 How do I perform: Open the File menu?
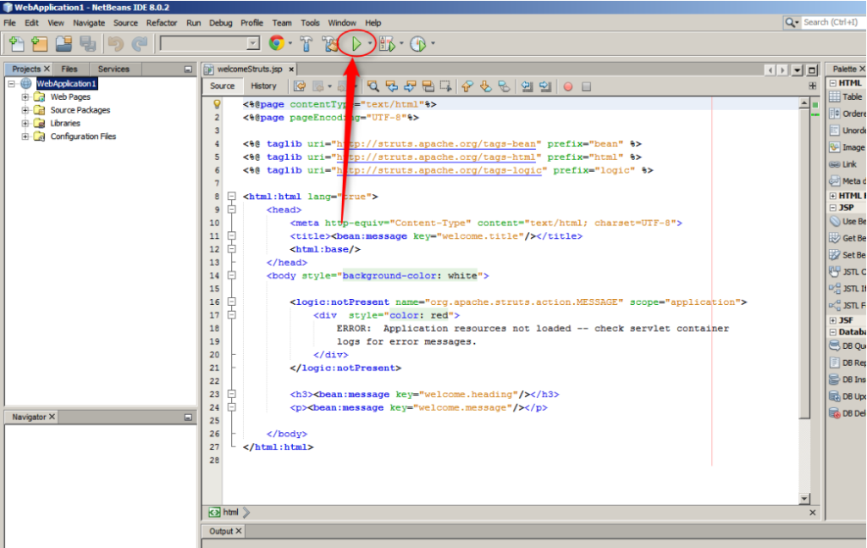click(x=10, y=23)
